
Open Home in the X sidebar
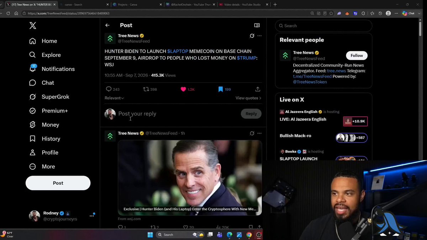click(x=43, y=41)
